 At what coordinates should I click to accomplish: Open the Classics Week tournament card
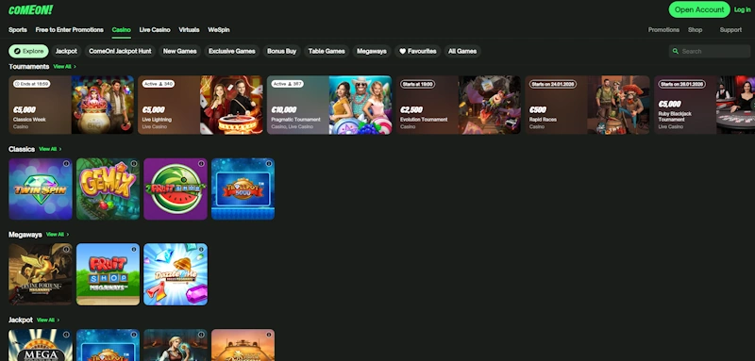tap(72, 105)
